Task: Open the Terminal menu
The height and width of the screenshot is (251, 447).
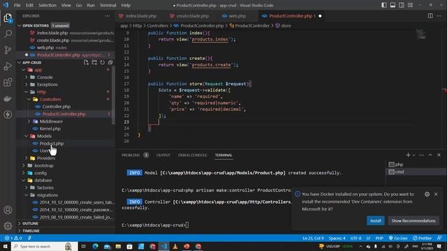Action: [x=108, y=5]
